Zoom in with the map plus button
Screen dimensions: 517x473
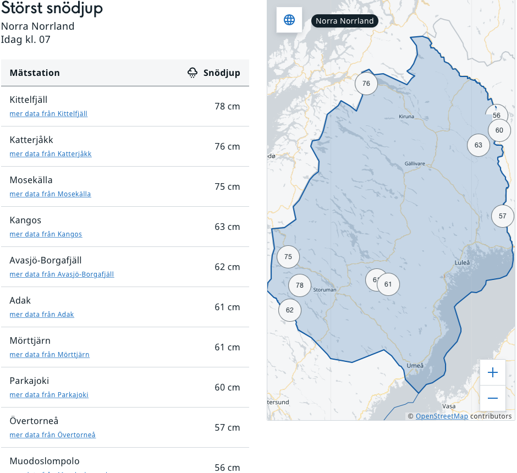click(x=492, y=373)
